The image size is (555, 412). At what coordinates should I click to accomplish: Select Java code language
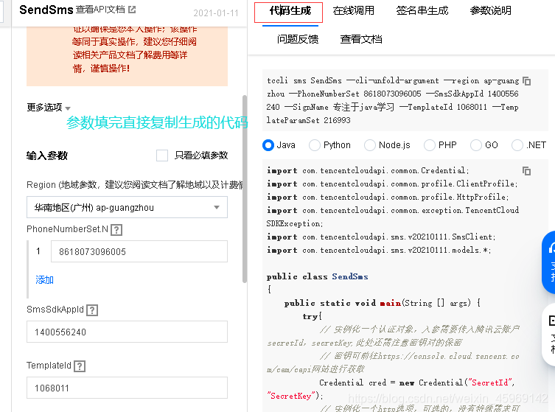pyautogui.click(x=279, y=145)
